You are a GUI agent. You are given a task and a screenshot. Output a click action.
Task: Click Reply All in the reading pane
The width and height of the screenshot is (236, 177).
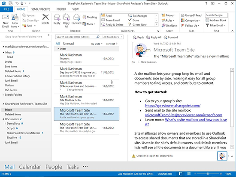[x=154, y=37]
